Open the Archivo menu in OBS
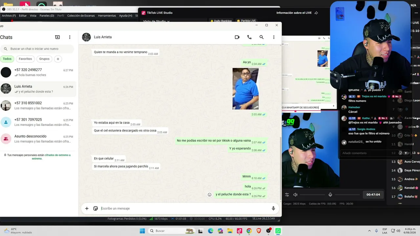This screenshot has width=420, height=236. tap(9, 15)
